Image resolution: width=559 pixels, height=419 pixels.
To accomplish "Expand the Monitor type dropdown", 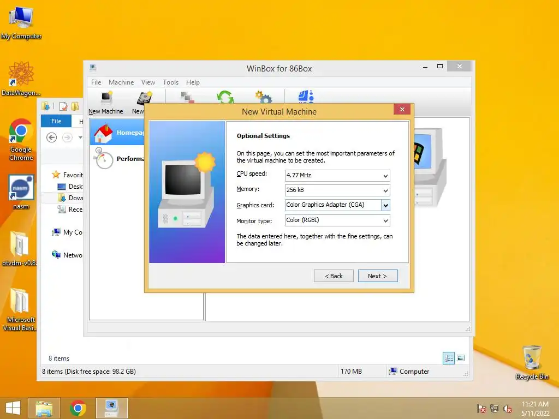I will [385, 220].
